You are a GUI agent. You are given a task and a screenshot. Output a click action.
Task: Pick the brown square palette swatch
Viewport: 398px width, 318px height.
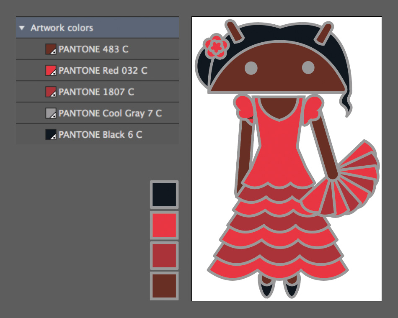[x=164, y=286]
